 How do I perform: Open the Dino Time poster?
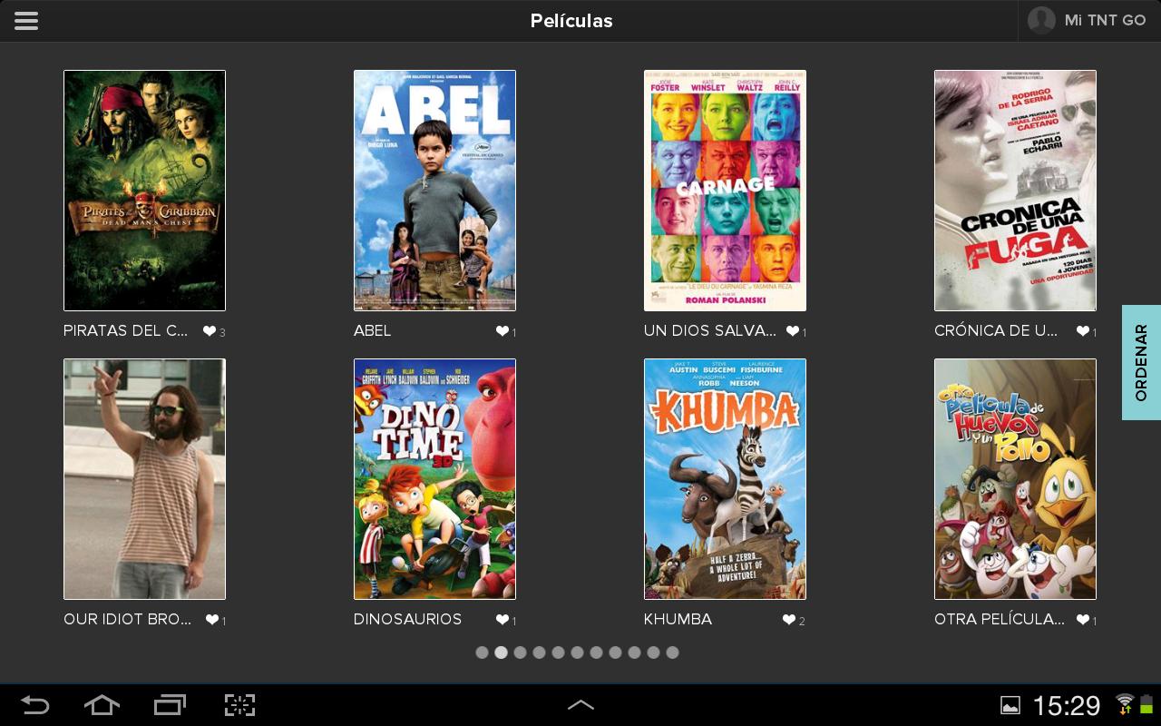click(x=434, y=479)
